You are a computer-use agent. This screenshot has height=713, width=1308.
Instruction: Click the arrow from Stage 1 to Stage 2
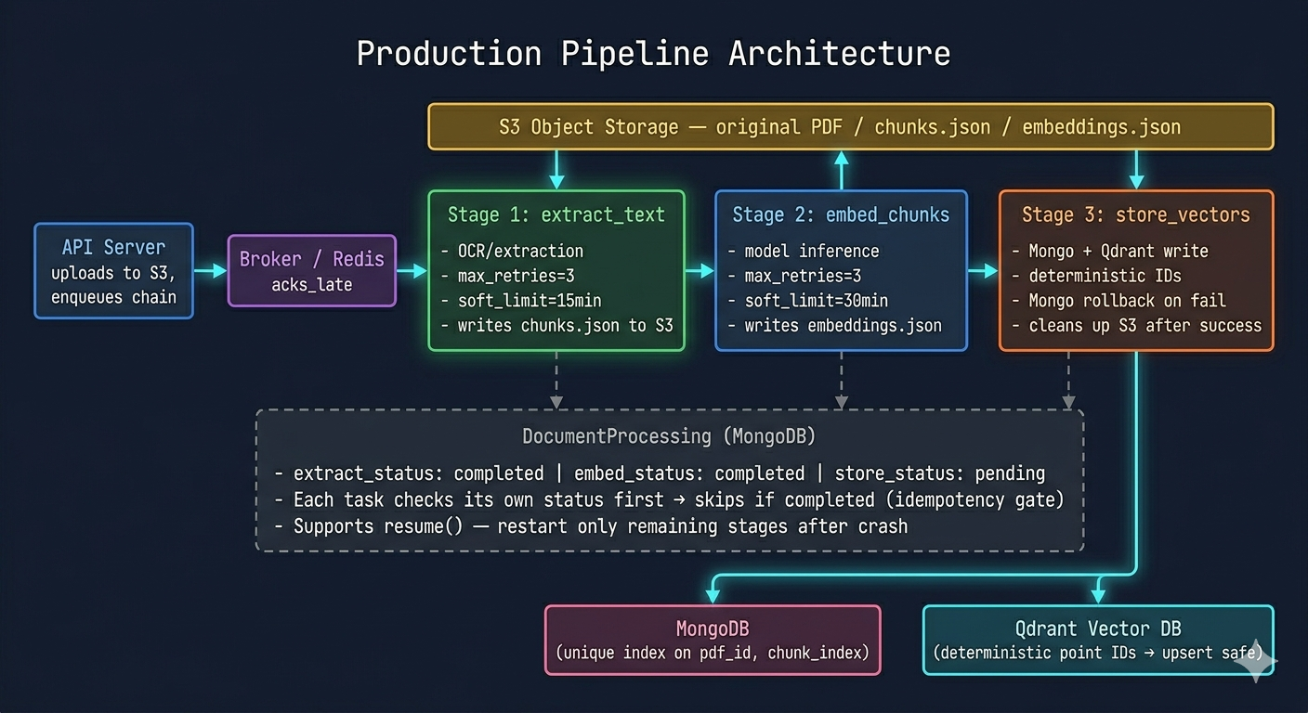[700, 270]
